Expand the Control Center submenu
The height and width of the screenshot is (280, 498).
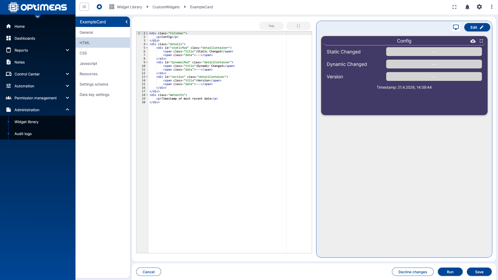point(67,74)
